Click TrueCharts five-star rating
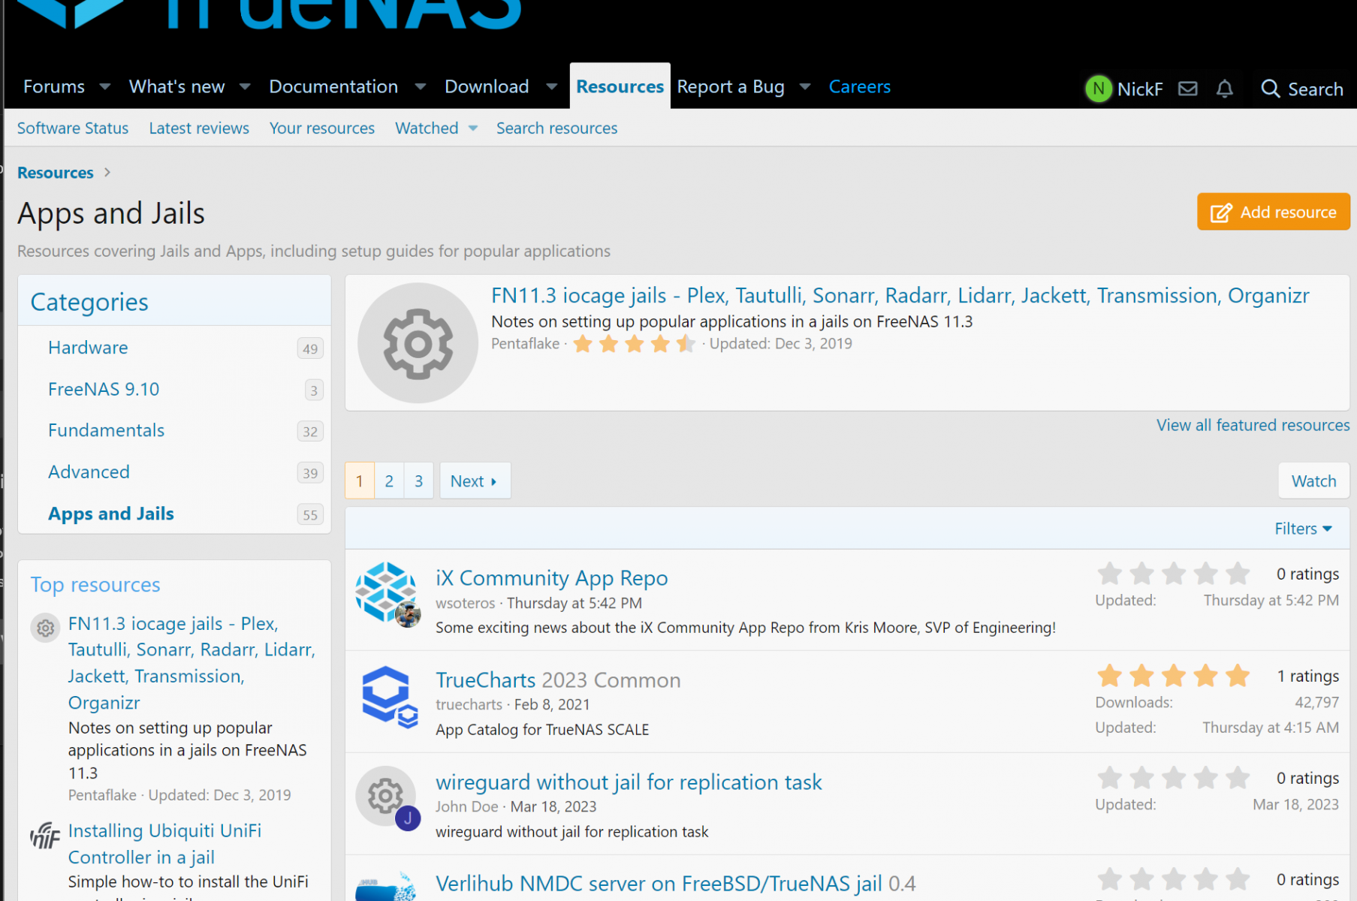The height and width of the screenshot is (901, 1357). point(1173,676)
